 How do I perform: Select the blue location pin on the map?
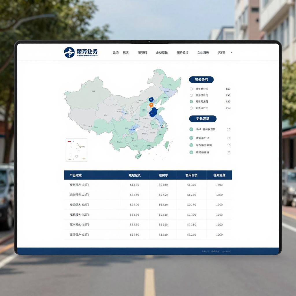pos(151,100)
